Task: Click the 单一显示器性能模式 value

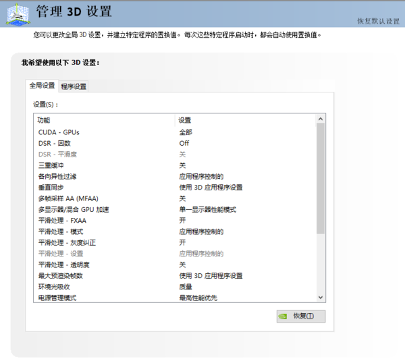Action: tap(208, 209)
